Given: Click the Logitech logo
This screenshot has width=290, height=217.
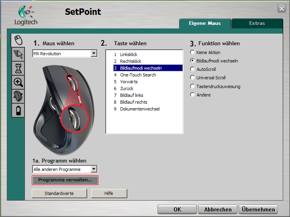Looking at the screenshot, I should (26, 16).
